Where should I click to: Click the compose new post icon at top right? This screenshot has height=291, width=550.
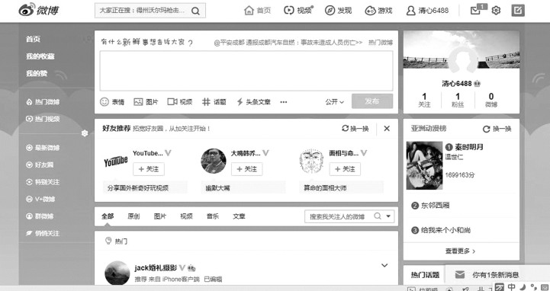pos(518,11)
